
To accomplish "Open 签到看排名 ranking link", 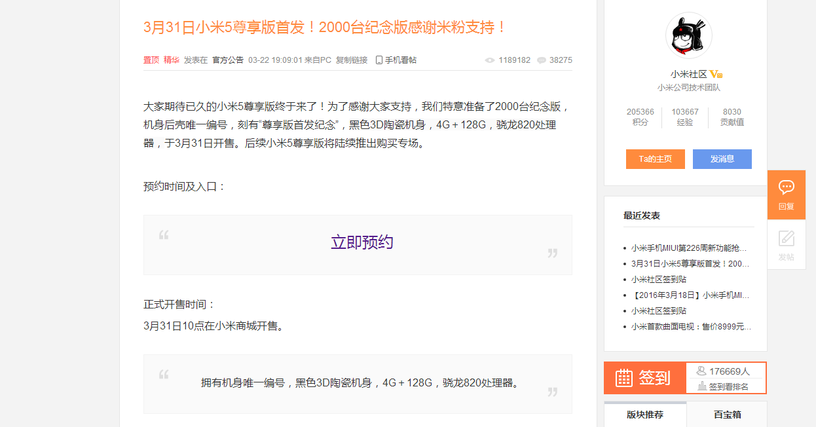I will pos(729,386).
